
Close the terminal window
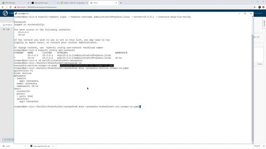click(x=251, y=14)
